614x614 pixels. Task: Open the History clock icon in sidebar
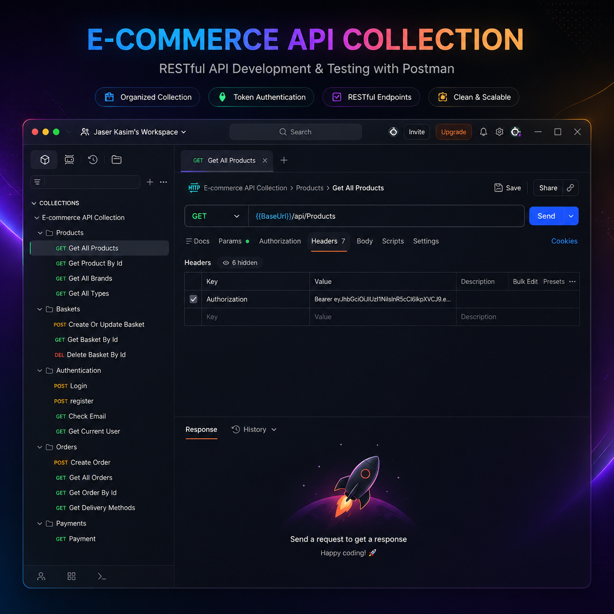point(93,160)
